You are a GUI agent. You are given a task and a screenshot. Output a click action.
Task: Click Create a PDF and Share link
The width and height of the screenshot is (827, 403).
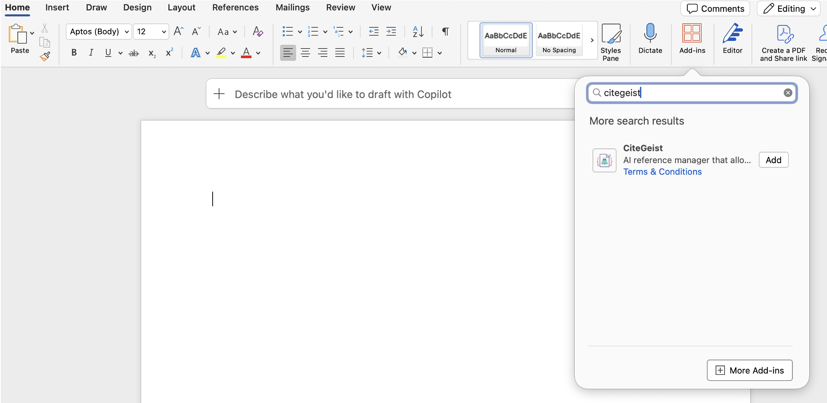[x=784, y=43]
